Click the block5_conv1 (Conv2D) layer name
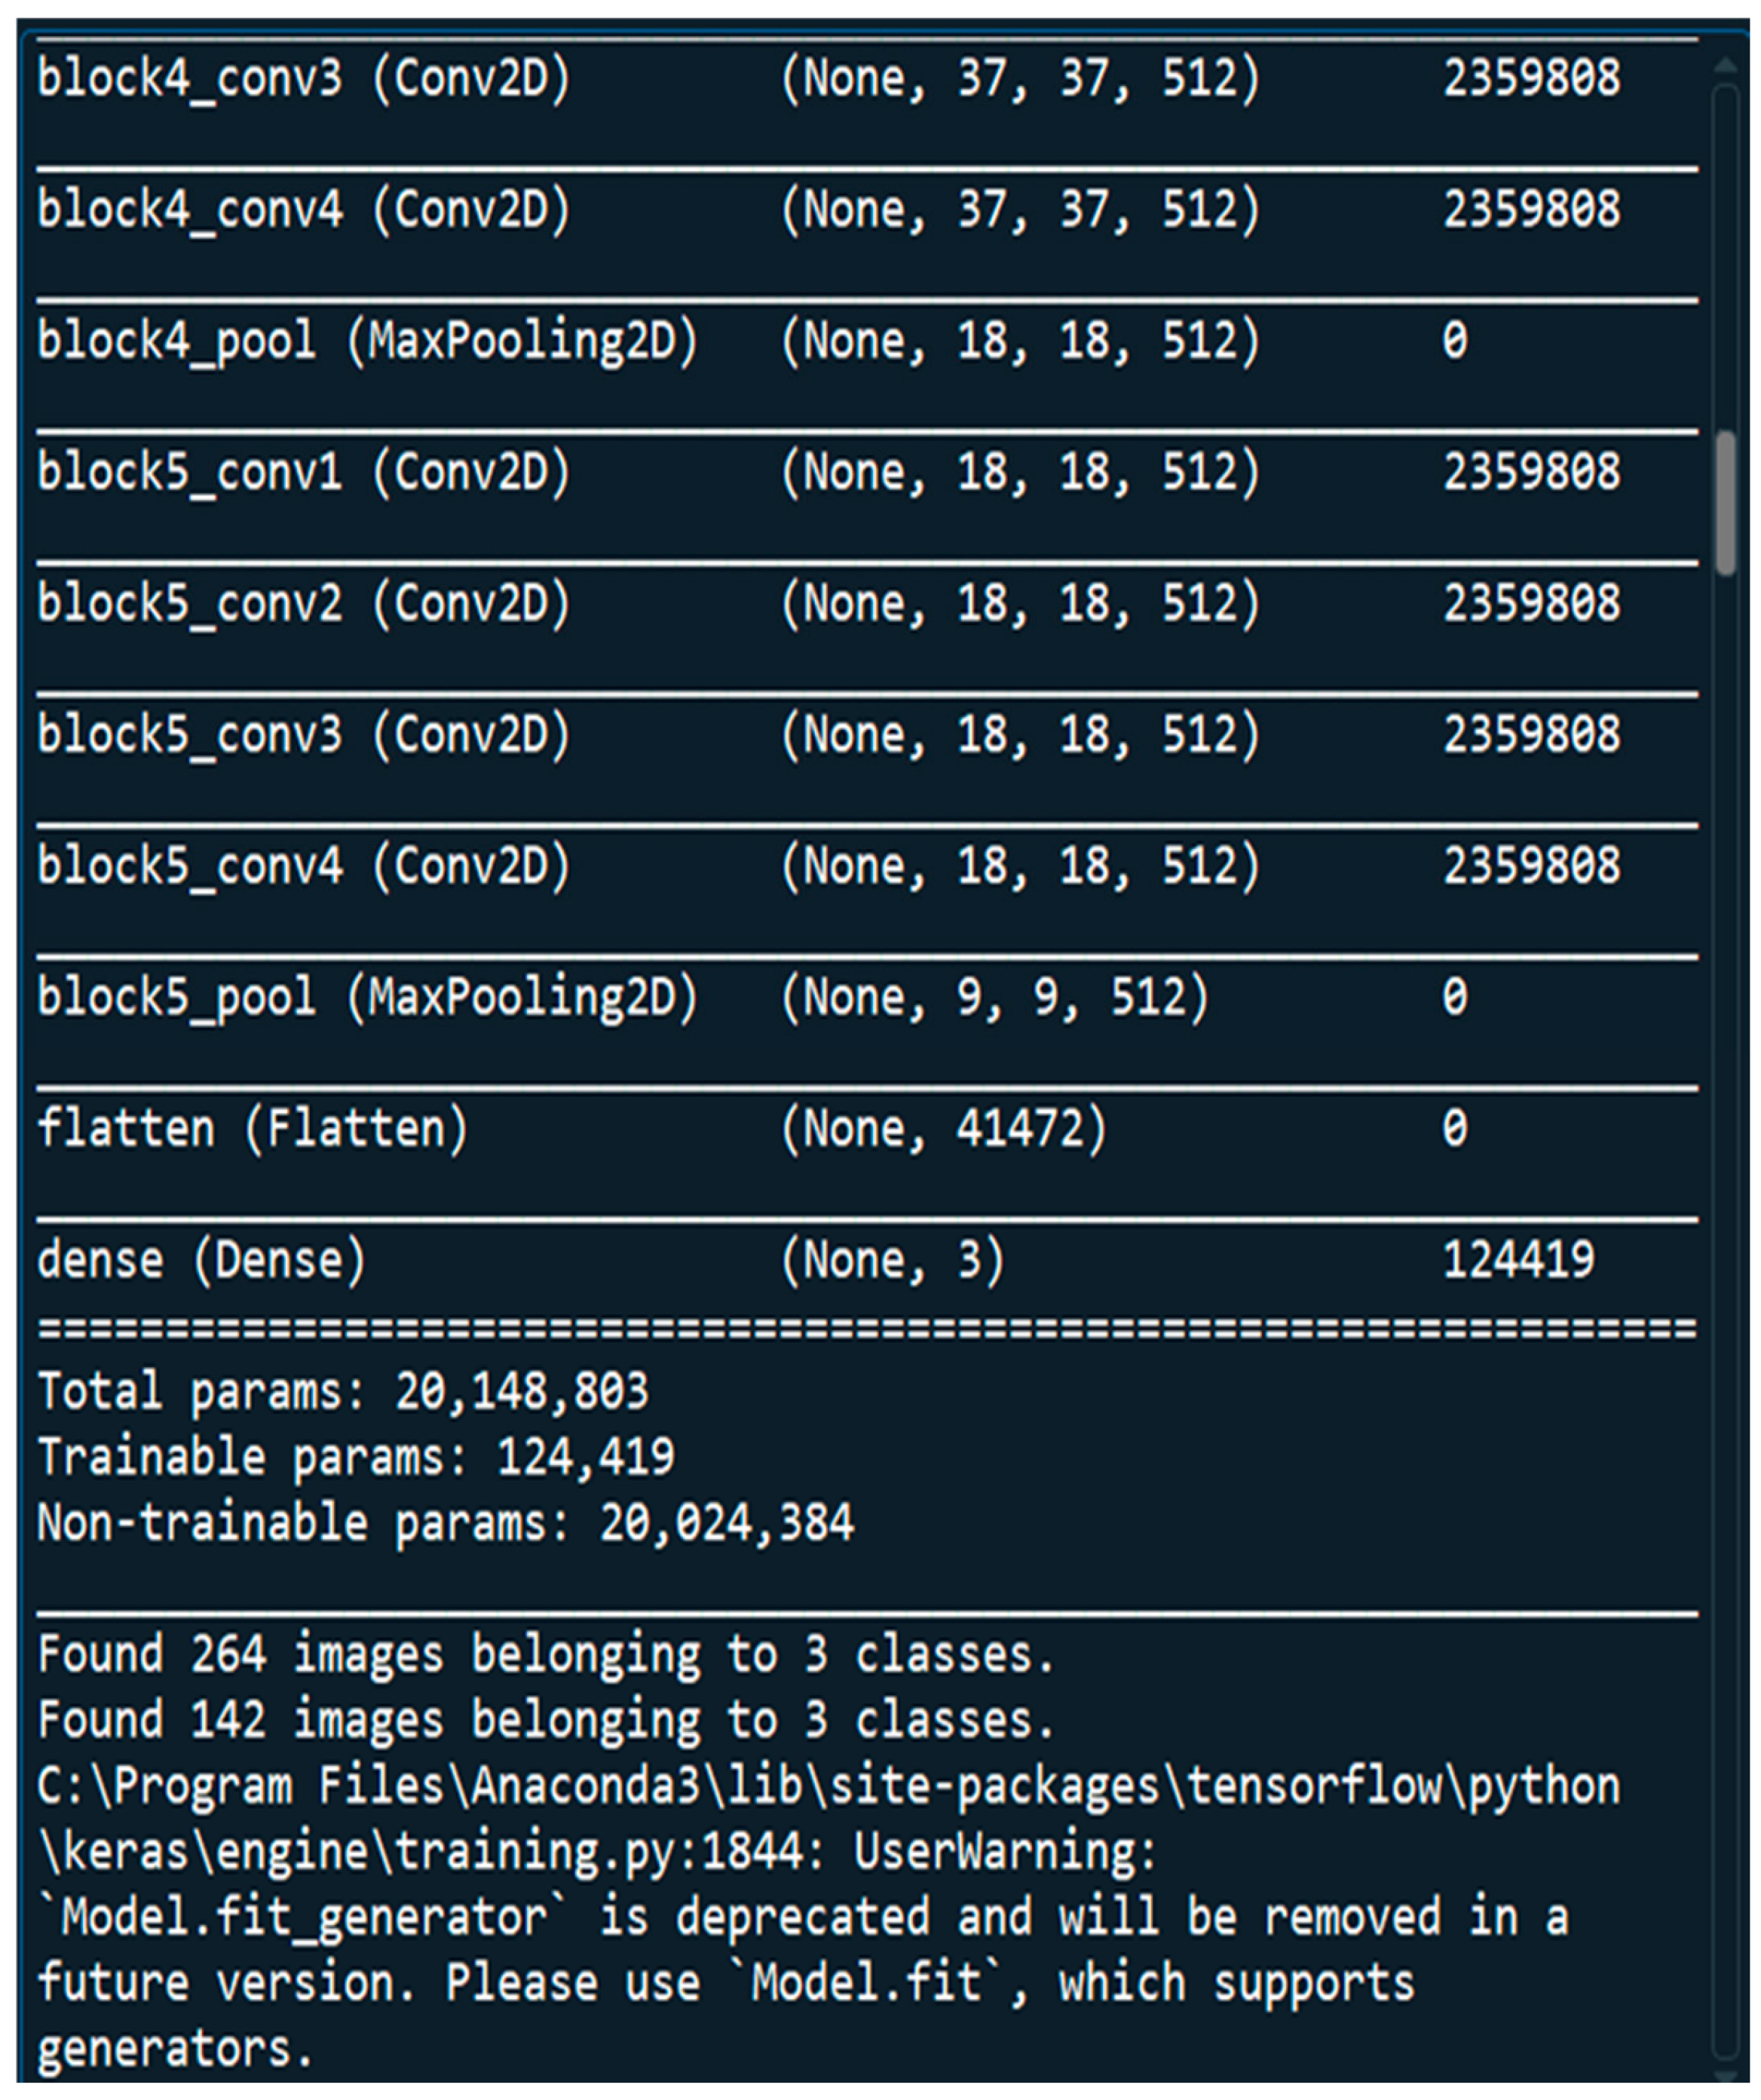 point(303,472)
